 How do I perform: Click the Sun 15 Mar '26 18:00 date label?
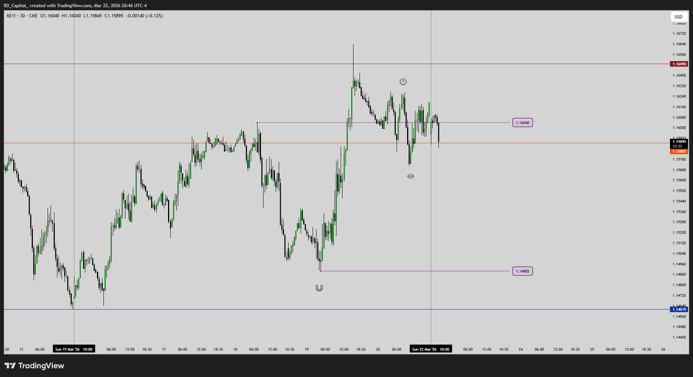[74, 349]
